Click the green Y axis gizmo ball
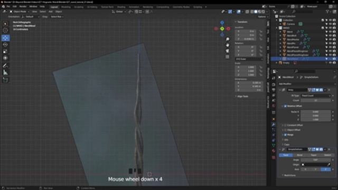This screenshot has height=190, width=338. [222, 28]
